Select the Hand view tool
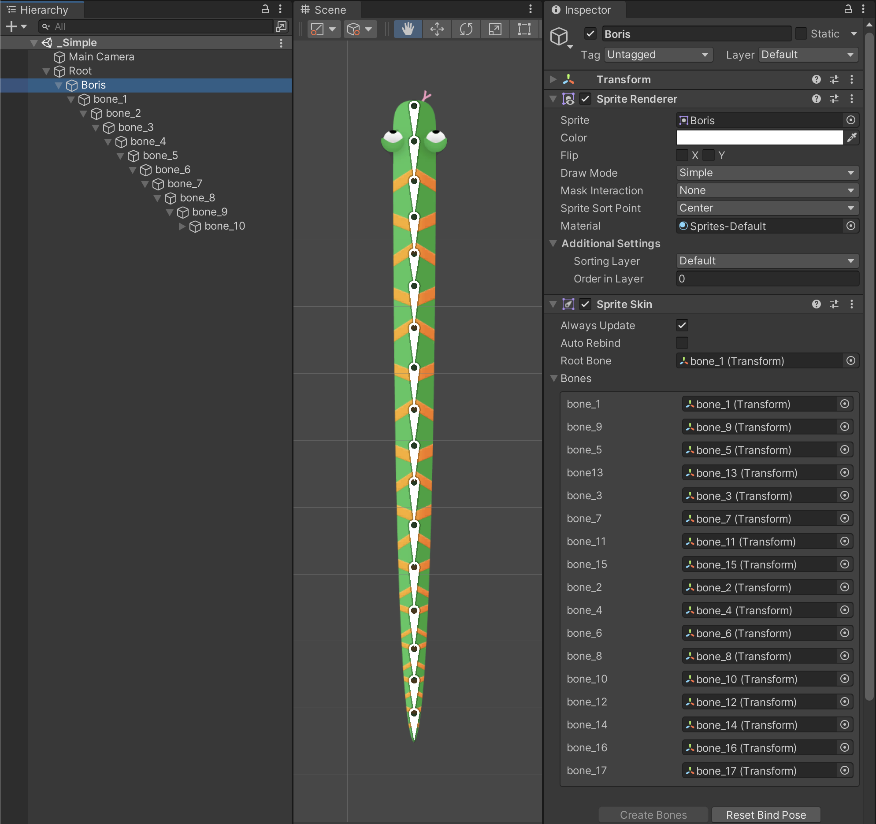This screenshot has width=876, height=824. click(x=408, y=29)
